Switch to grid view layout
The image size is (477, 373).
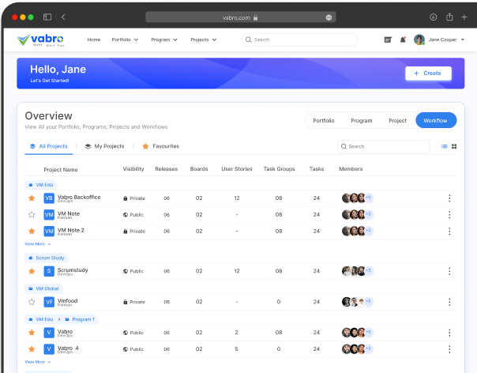454,146
